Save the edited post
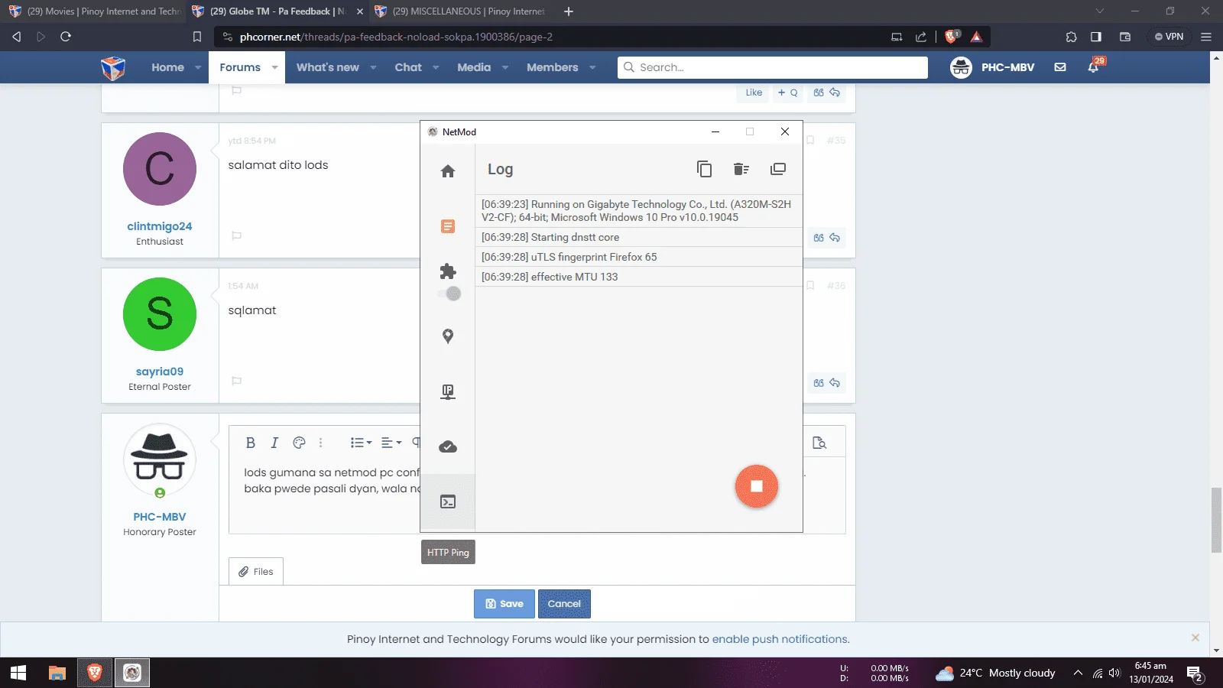Viewport: 1223px width, 688px height. point(504,604)
